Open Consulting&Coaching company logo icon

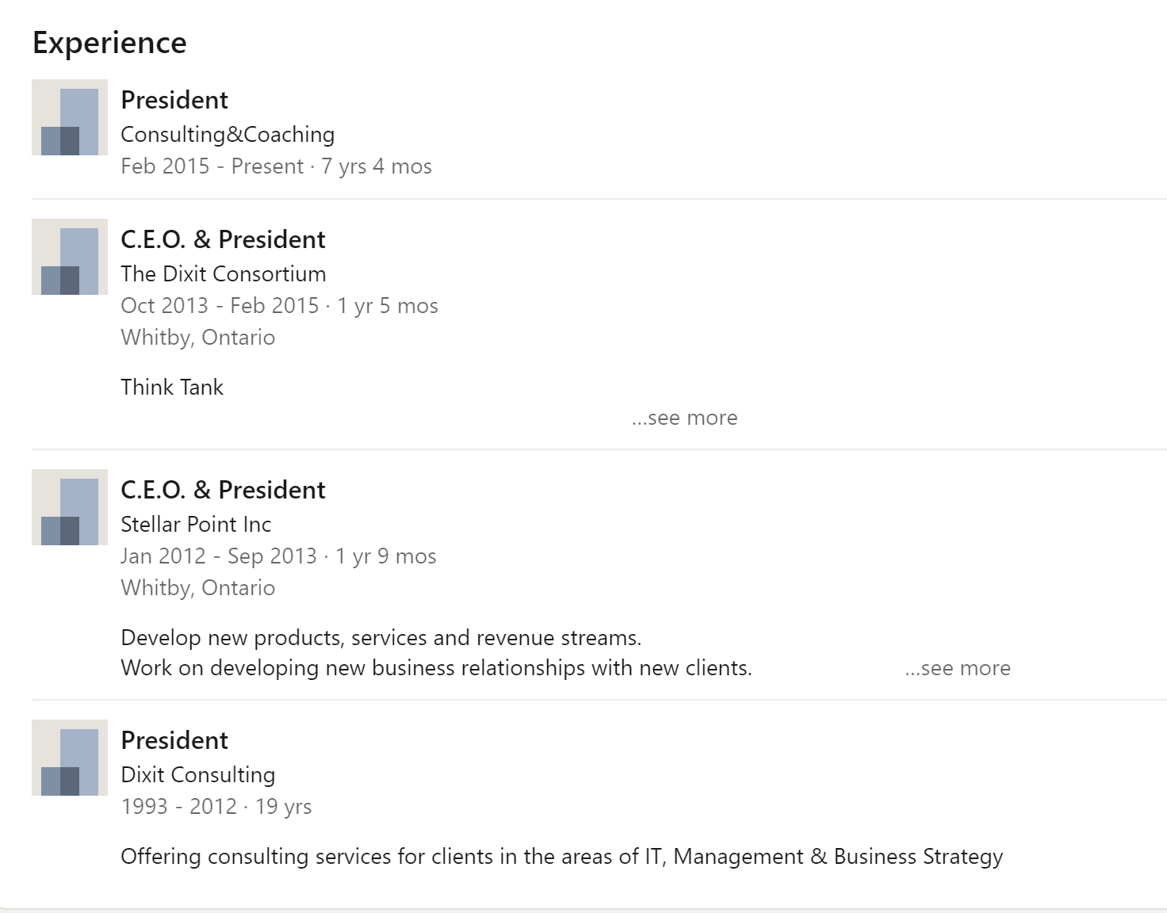[70, 117]
